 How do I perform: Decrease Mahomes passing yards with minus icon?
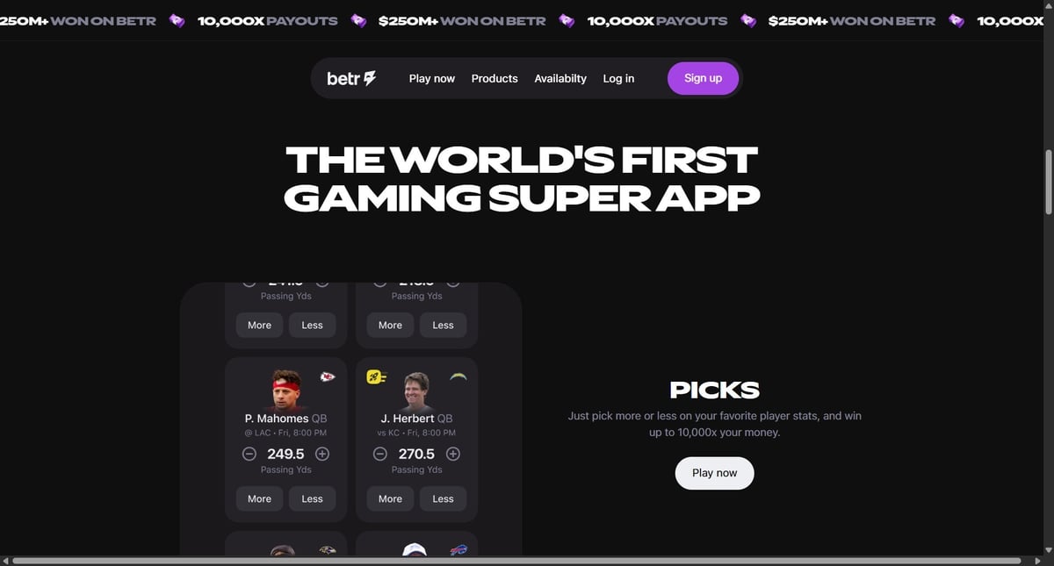249,454
